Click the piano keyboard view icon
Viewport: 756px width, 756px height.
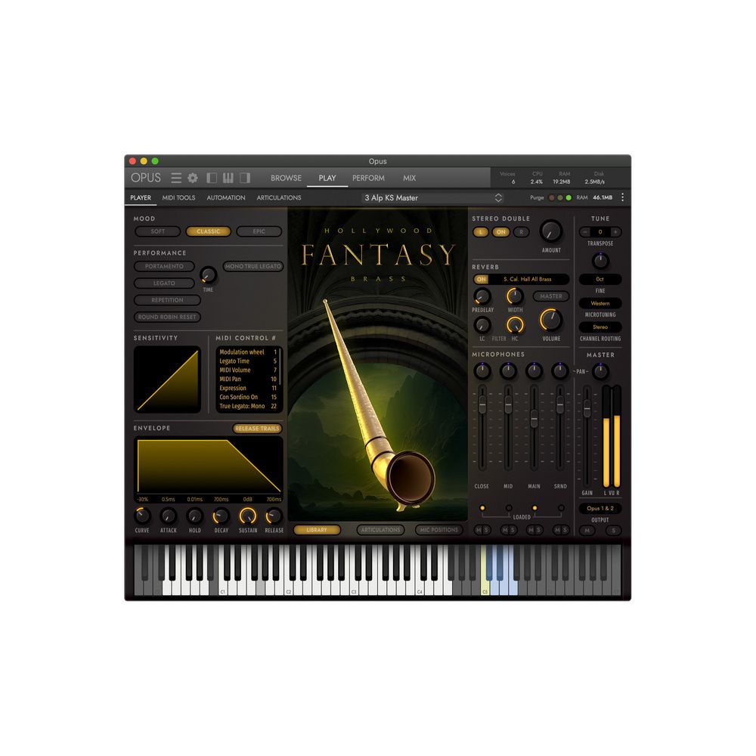coord(229,178)
